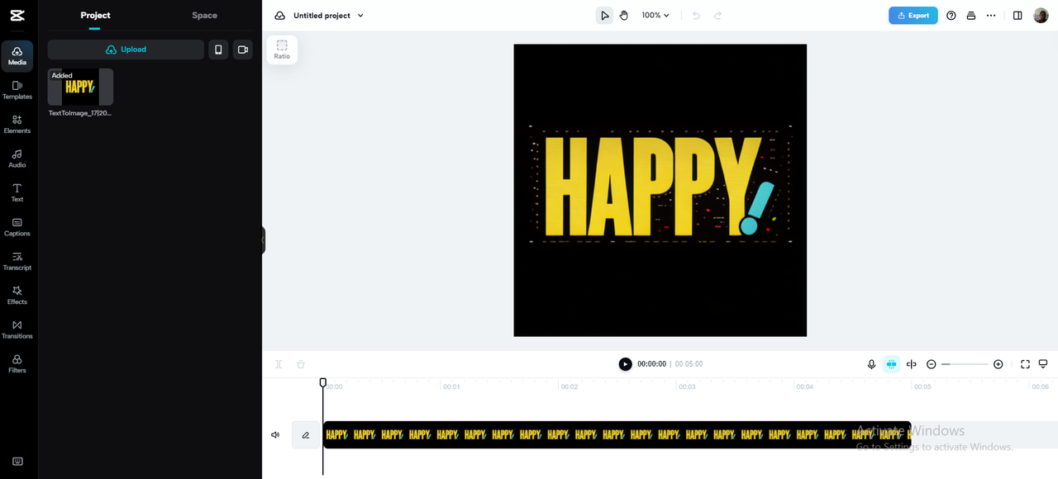Click the split clip tool
Screen dimensions: 1058x479
click(x=279, y=364)
